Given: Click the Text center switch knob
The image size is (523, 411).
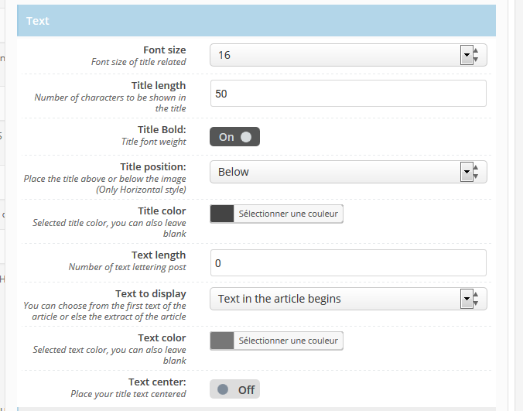Looking at the screenshot, I should [223, 389].
